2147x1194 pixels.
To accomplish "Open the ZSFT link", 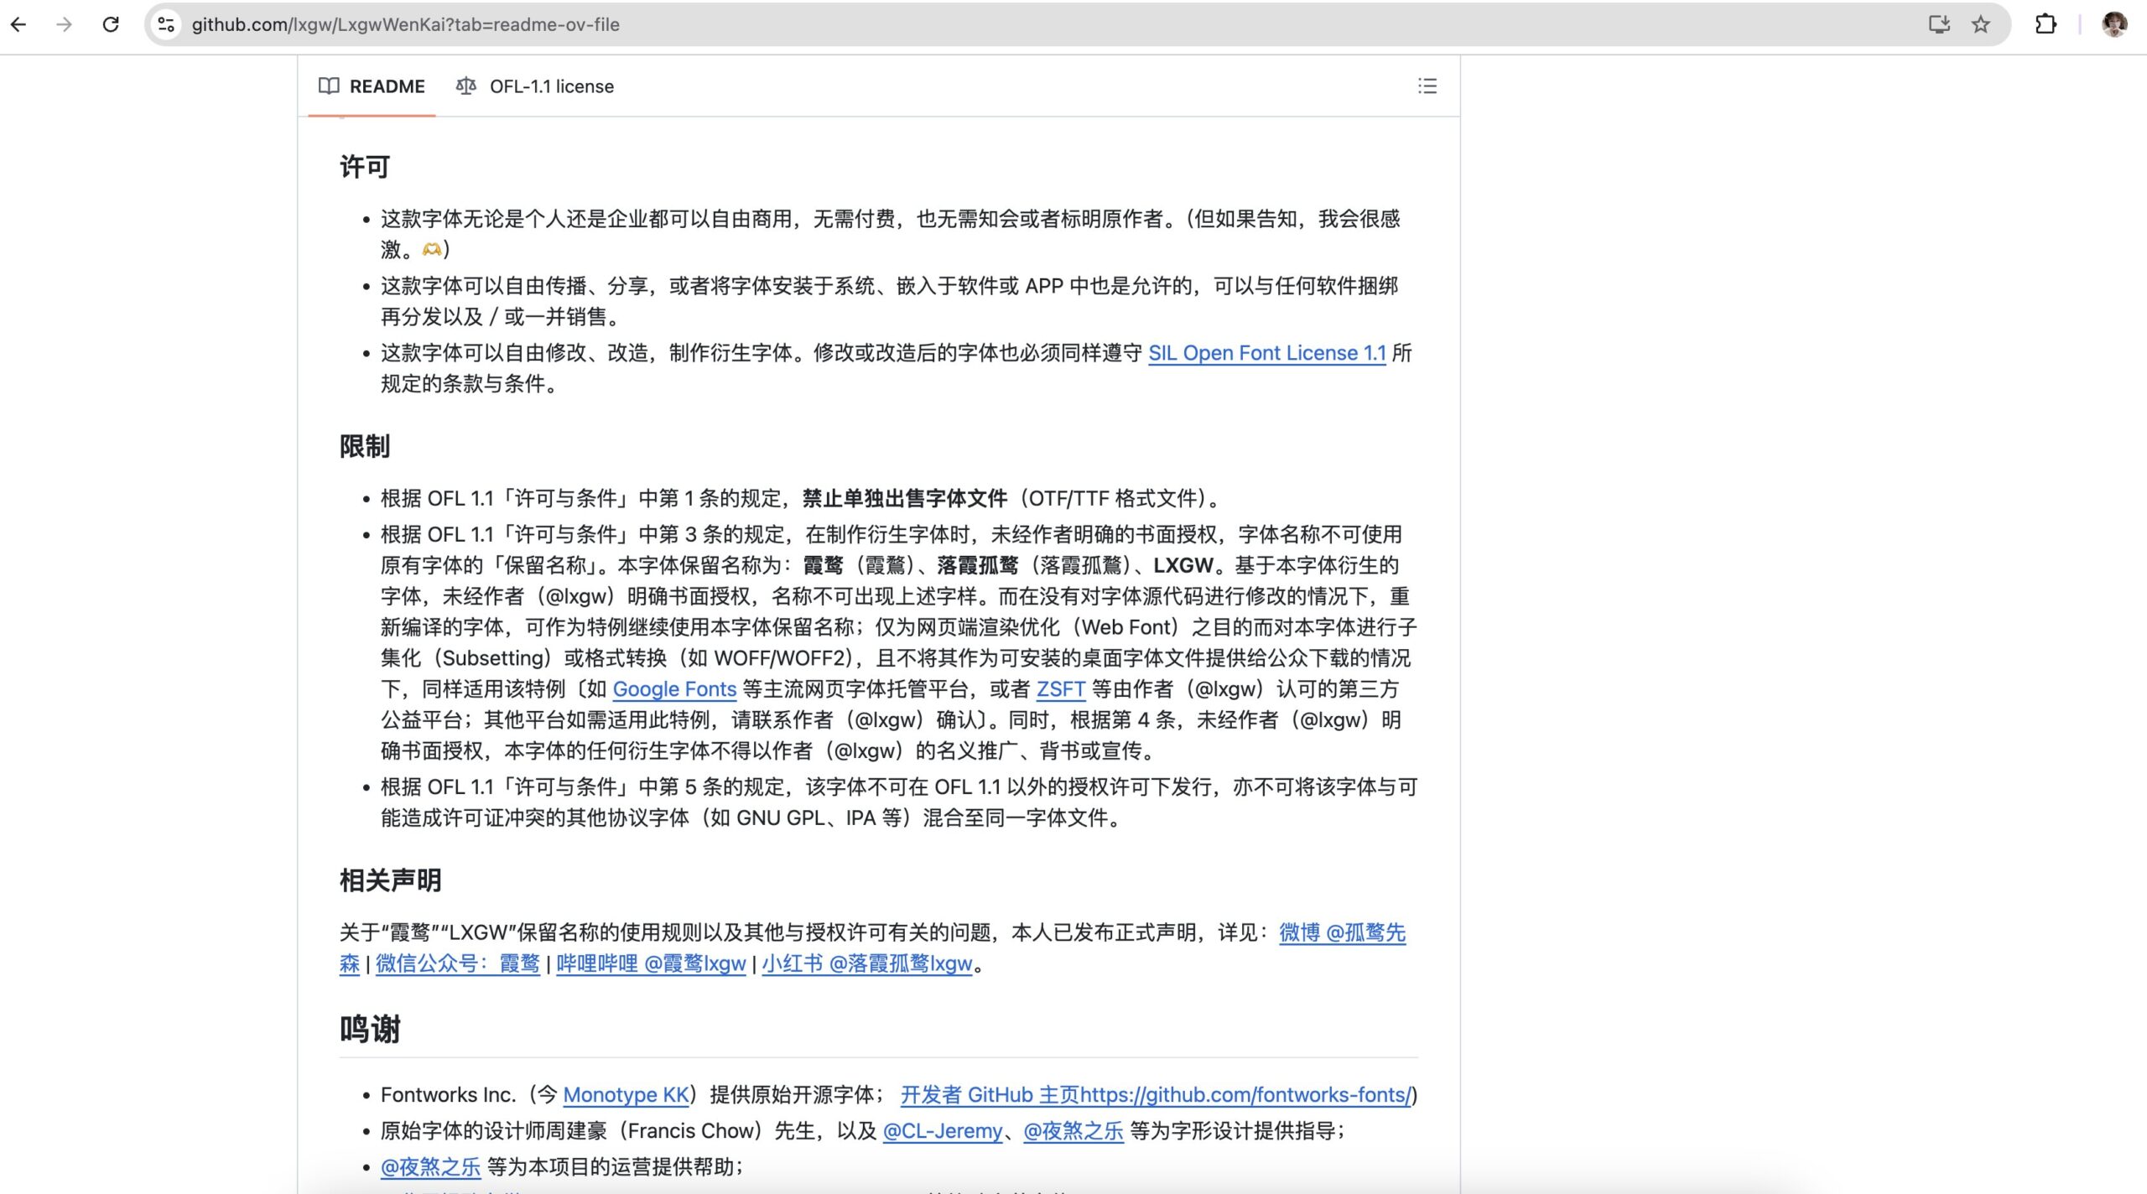I will coord(1061,689).
